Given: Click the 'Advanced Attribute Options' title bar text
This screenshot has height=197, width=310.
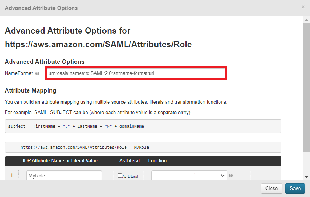Looking at the screenshot, I should click(41, 8).
